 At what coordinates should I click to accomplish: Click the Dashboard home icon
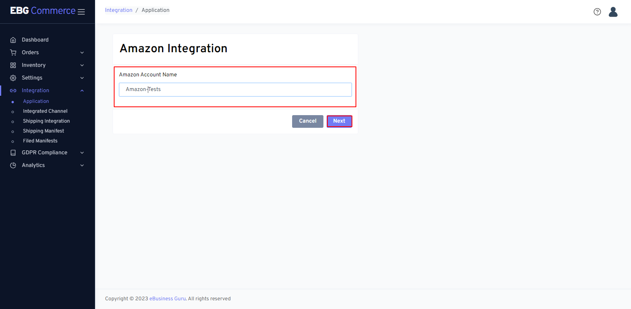pos(13,40)
